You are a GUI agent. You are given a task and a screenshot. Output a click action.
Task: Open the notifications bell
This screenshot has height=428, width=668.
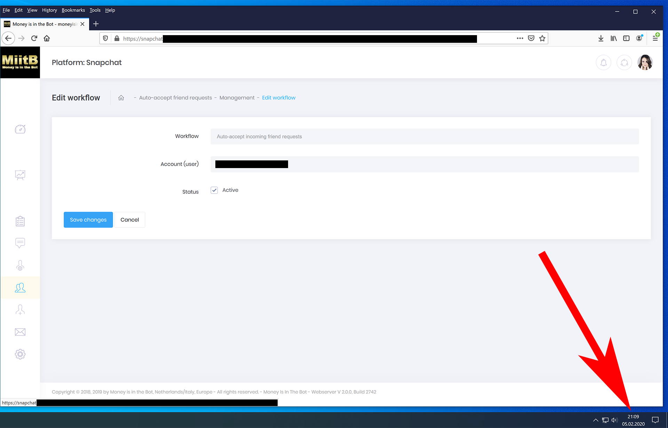[604, 63]
